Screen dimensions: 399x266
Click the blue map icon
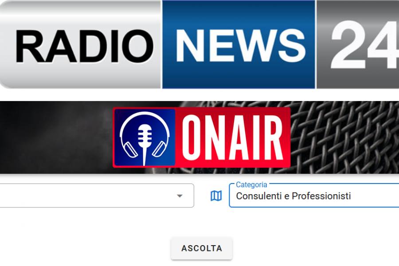216,196
